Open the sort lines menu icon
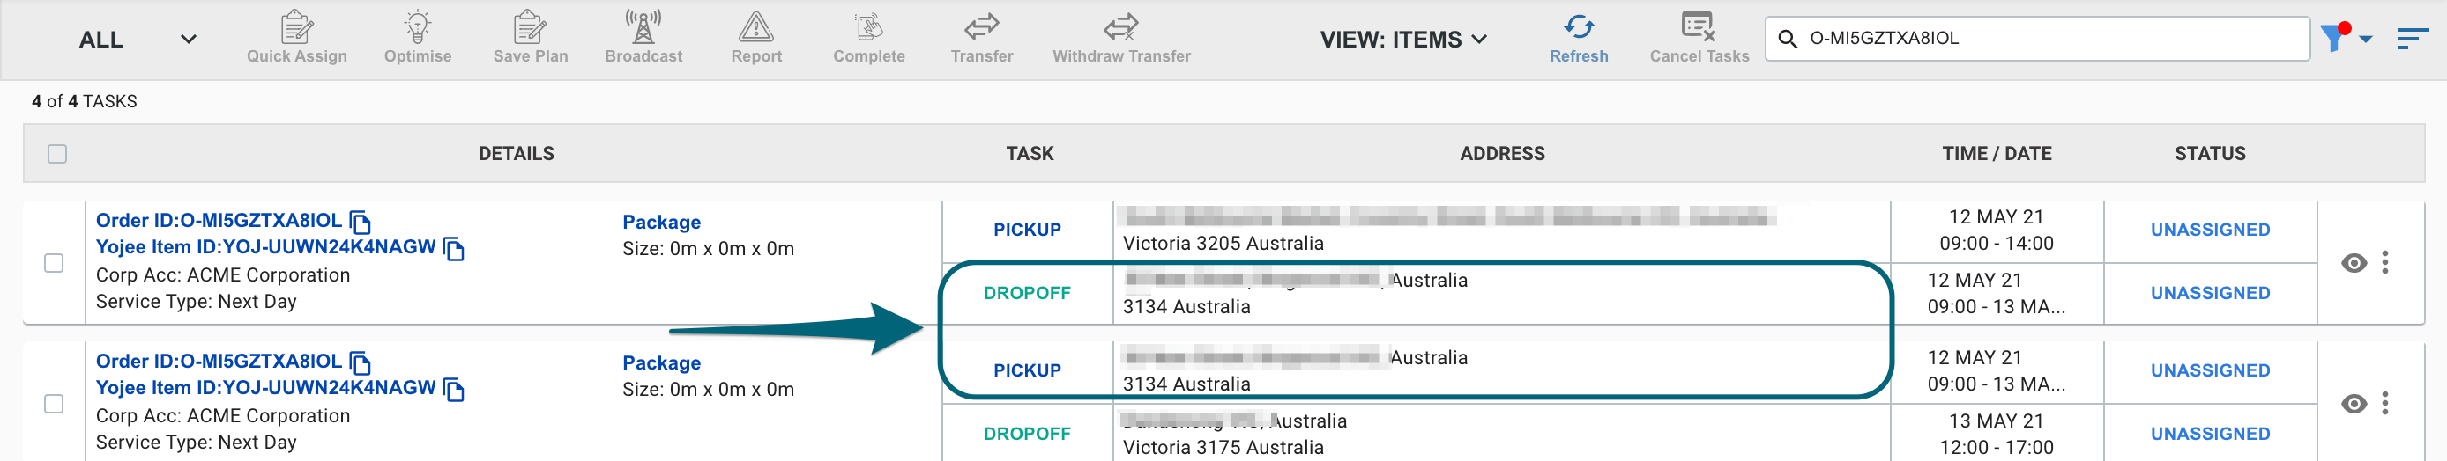This screenshot has width=2447, height=461. click(x=2412, y=38)
